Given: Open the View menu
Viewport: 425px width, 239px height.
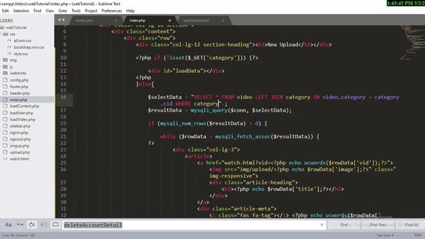Looking at the screenshot, I should tap(50, 11).
